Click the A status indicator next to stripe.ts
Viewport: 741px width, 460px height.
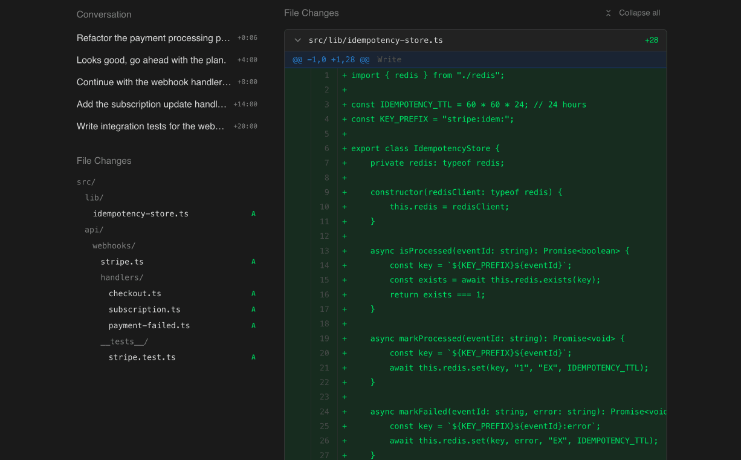coord(253,261)
